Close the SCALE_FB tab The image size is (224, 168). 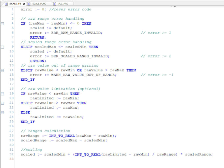click(x=24, y=4)
